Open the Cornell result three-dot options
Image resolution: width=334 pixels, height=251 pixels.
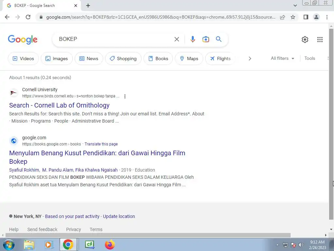pos(125,96)
